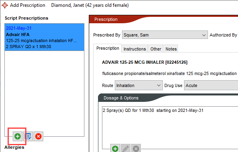This screenshot has width=238, height=152.
Task: Open the Route Inhalation dropdown
Action: (138, 85)
